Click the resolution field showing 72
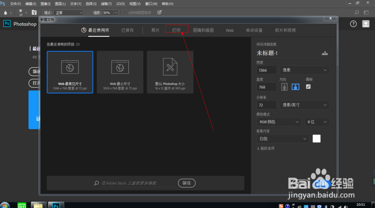This screenshot has height=208, width=375. click(266, 105)
